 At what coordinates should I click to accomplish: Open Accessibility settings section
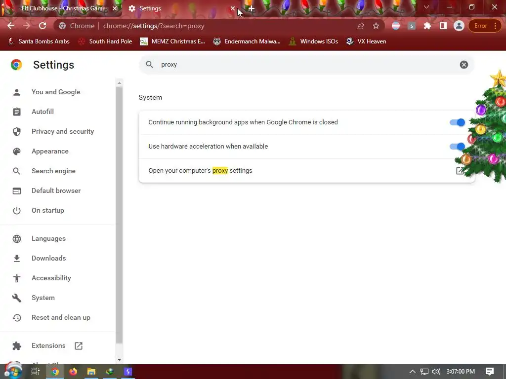(x=51, y=278)
